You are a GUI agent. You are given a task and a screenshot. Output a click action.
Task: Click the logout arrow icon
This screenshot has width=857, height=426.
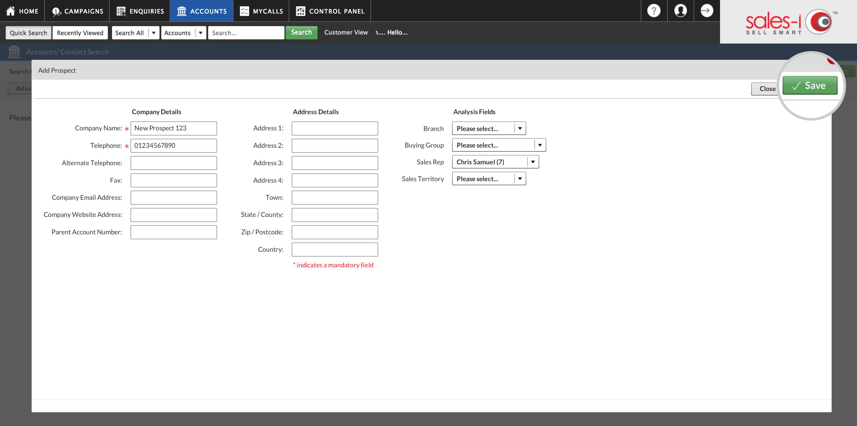click(707, 11)
